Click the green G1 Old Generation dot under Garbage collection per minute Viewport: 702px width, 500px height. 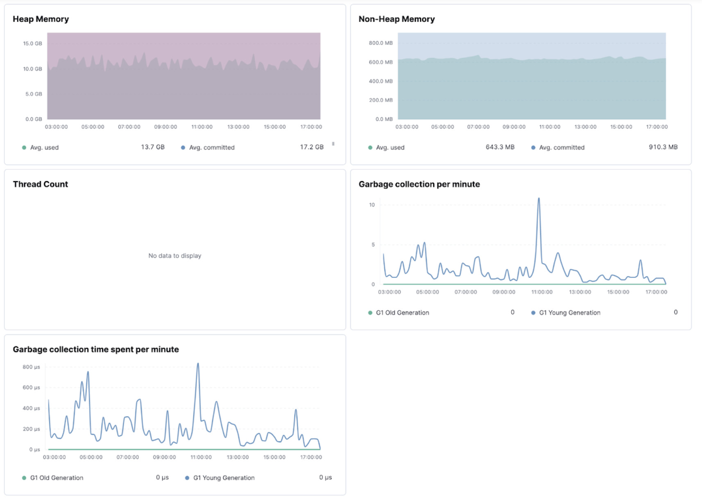(x=370, y=312)
